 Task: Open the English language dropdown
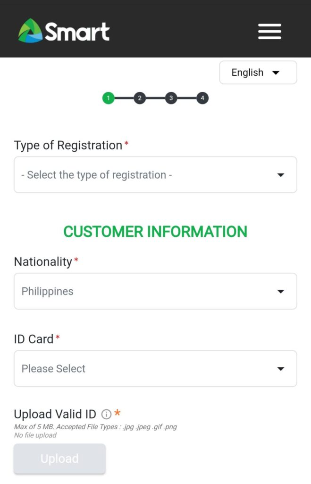pyautogui.click(x=258, y=72)
